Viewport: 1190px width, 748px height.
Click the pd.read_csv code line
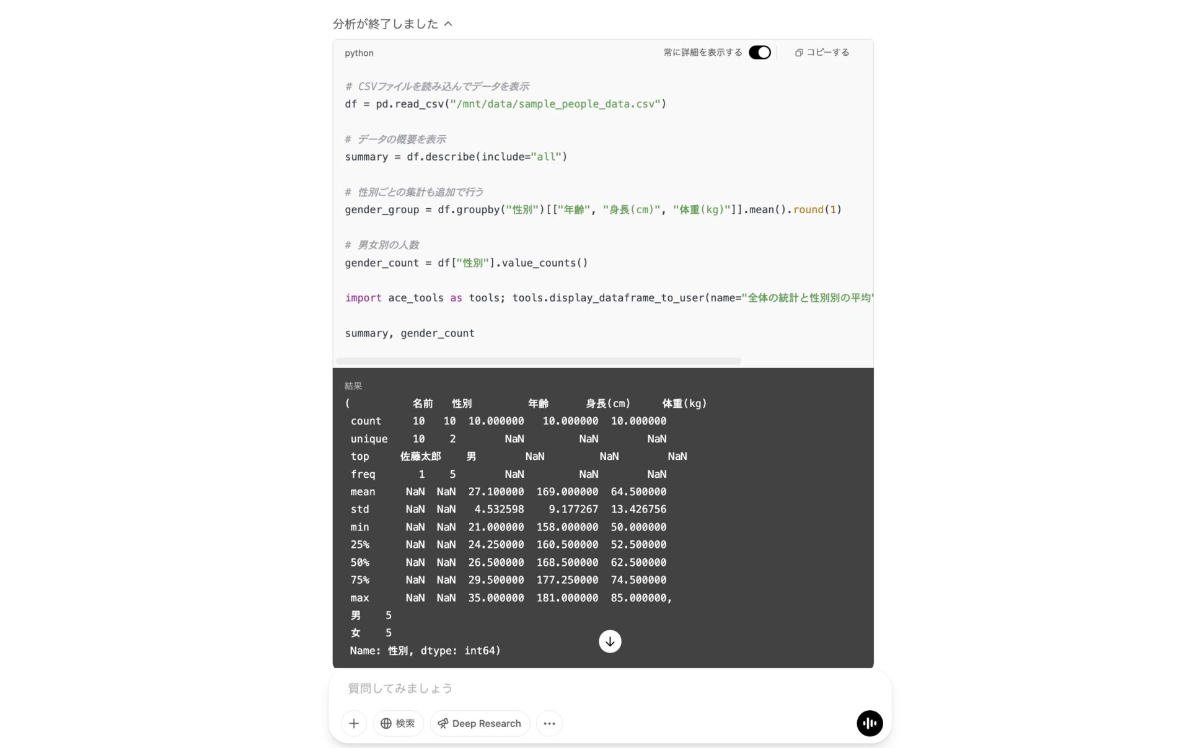click(x=506, y=104)
